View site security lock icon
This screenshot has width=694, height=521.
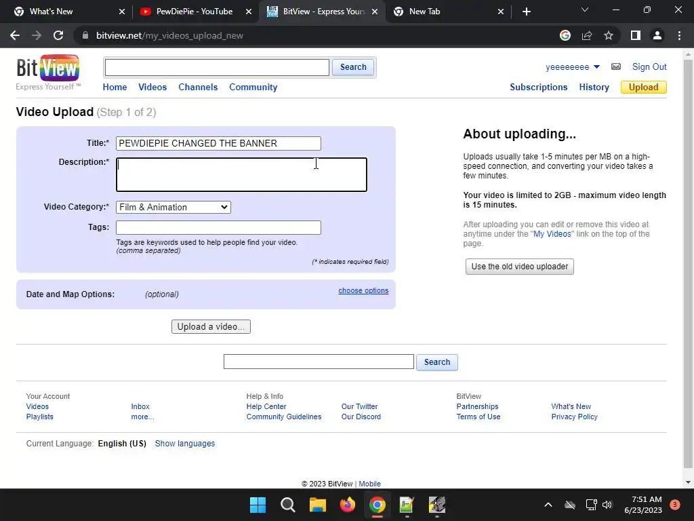pyautogui.click(x=85, y=35)
